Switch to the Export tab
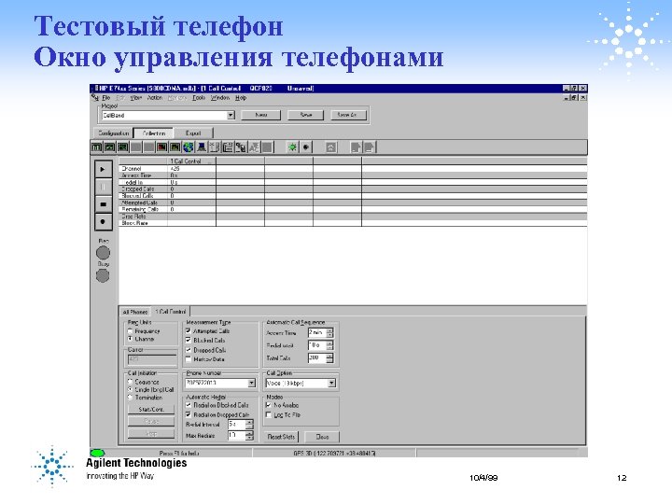This screenshot has width=672, height=504. (x=193, y=133)
